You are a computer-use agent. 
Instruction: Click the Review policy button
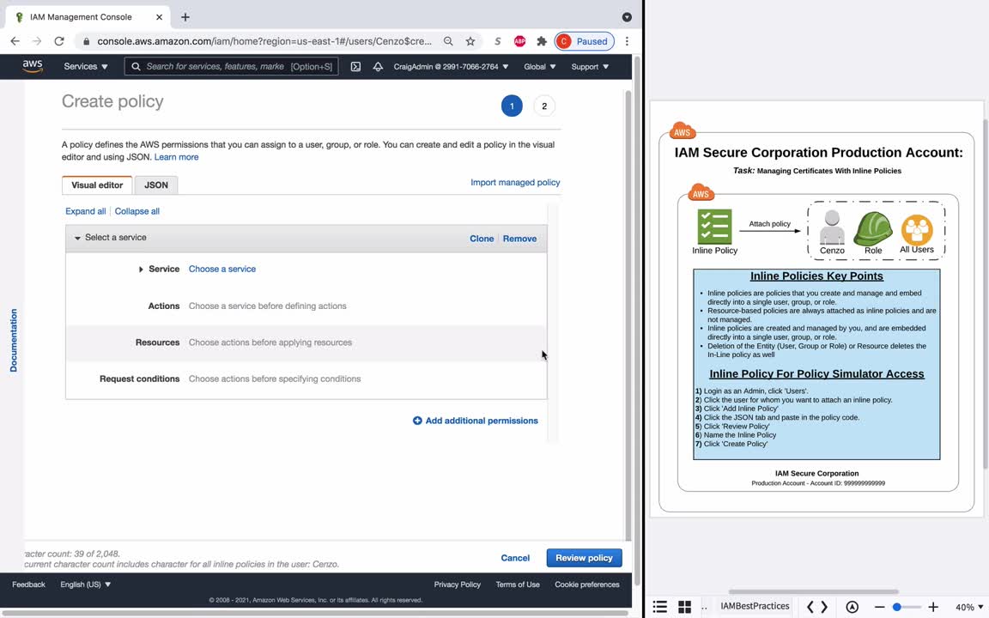[584, 558]
